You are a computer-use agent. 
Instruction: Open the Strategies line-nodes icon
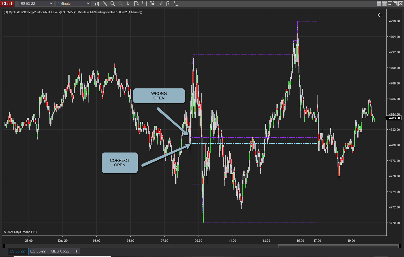[160, 4]
